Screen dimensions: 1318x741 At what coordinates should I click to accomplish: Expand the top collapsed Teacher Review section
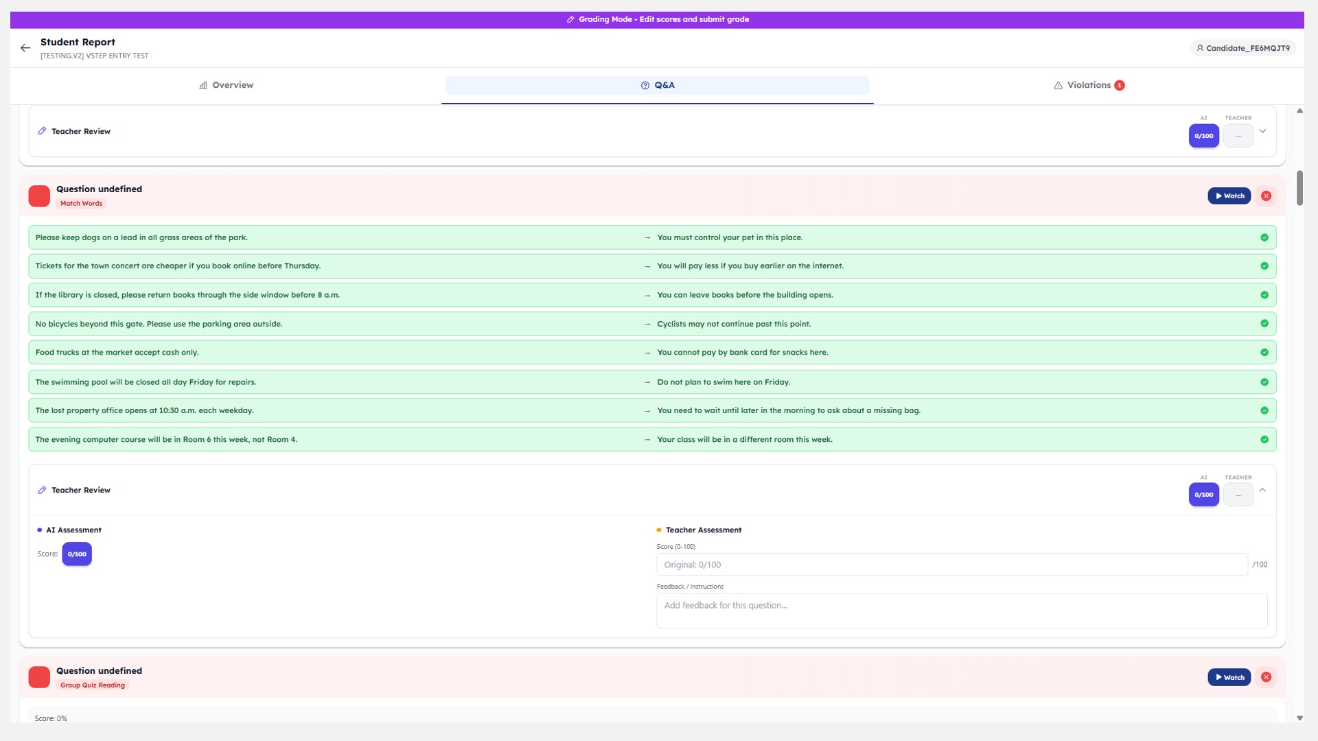point(1262,131)
